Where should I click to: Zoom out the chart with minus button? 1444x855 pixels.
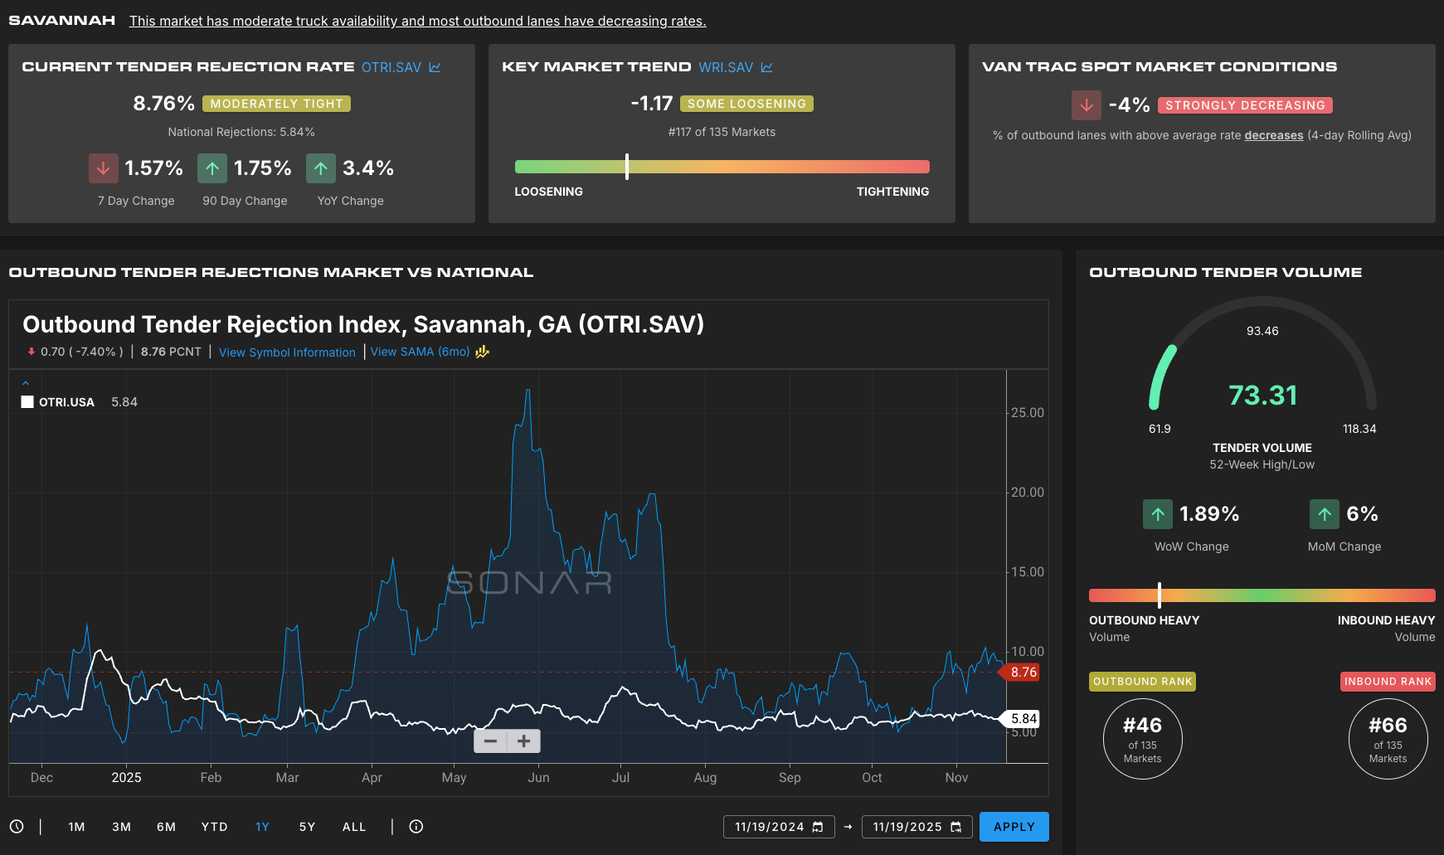click(490, 741)
